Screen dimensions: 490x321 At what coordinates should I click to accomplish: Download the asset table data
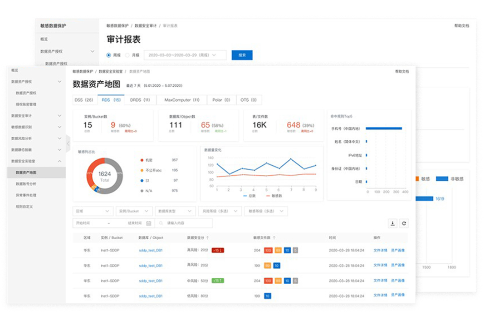pyautogui.click(x=392, y=223)
